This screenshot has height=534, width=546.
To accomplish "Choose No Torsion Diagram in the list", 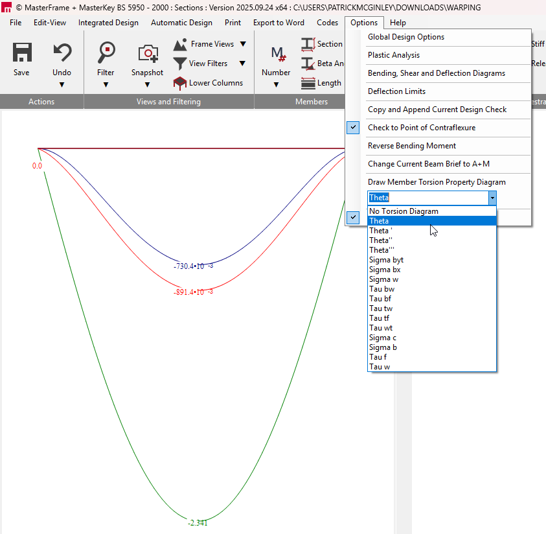I will click(x=403, y=211).
